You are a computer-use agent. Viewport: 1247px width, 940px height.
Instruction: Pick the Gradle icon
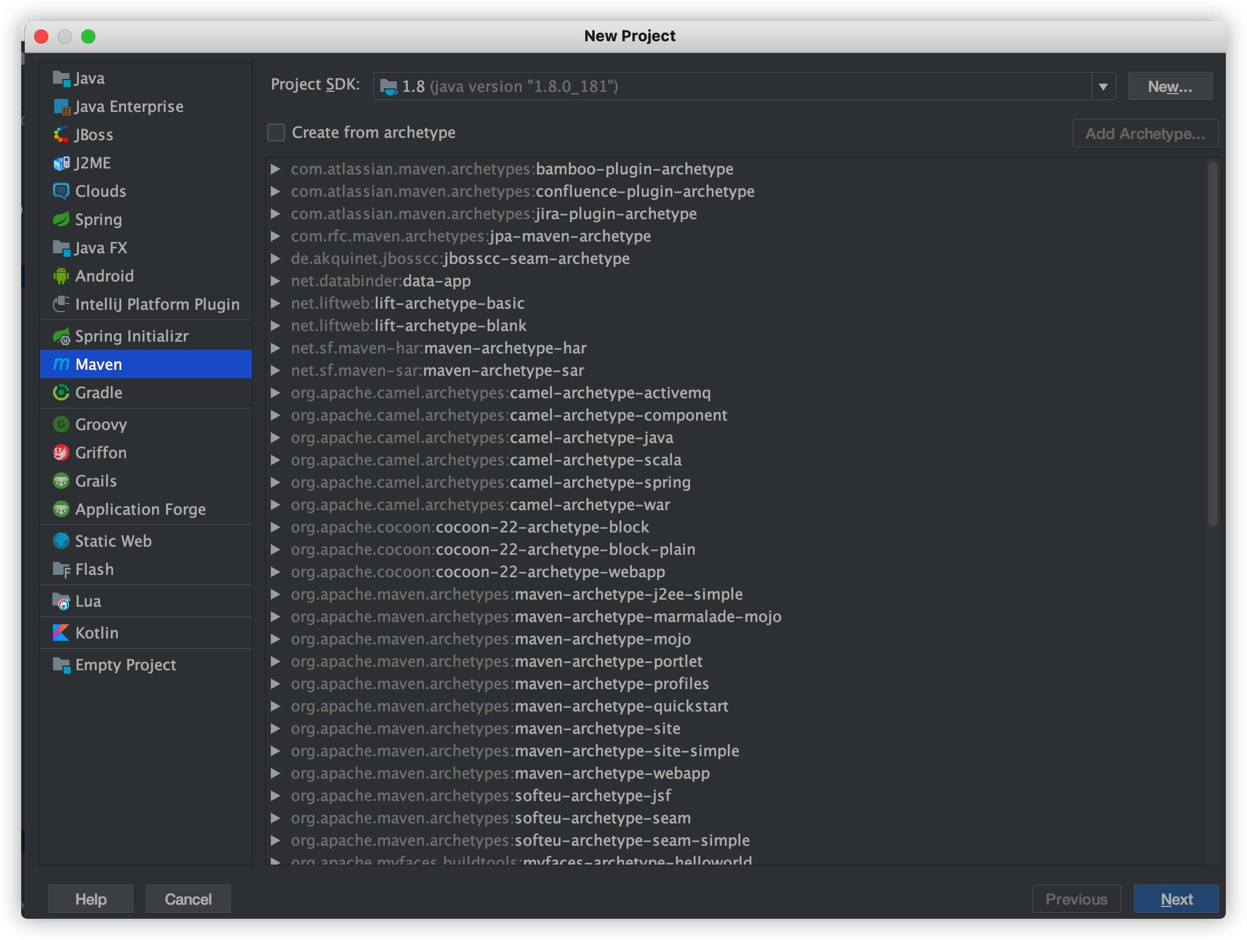[x=61, y=393]
